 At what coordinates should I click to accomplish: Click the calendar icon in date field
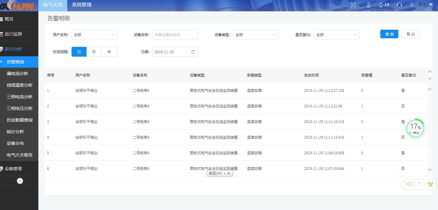point(193,52)
